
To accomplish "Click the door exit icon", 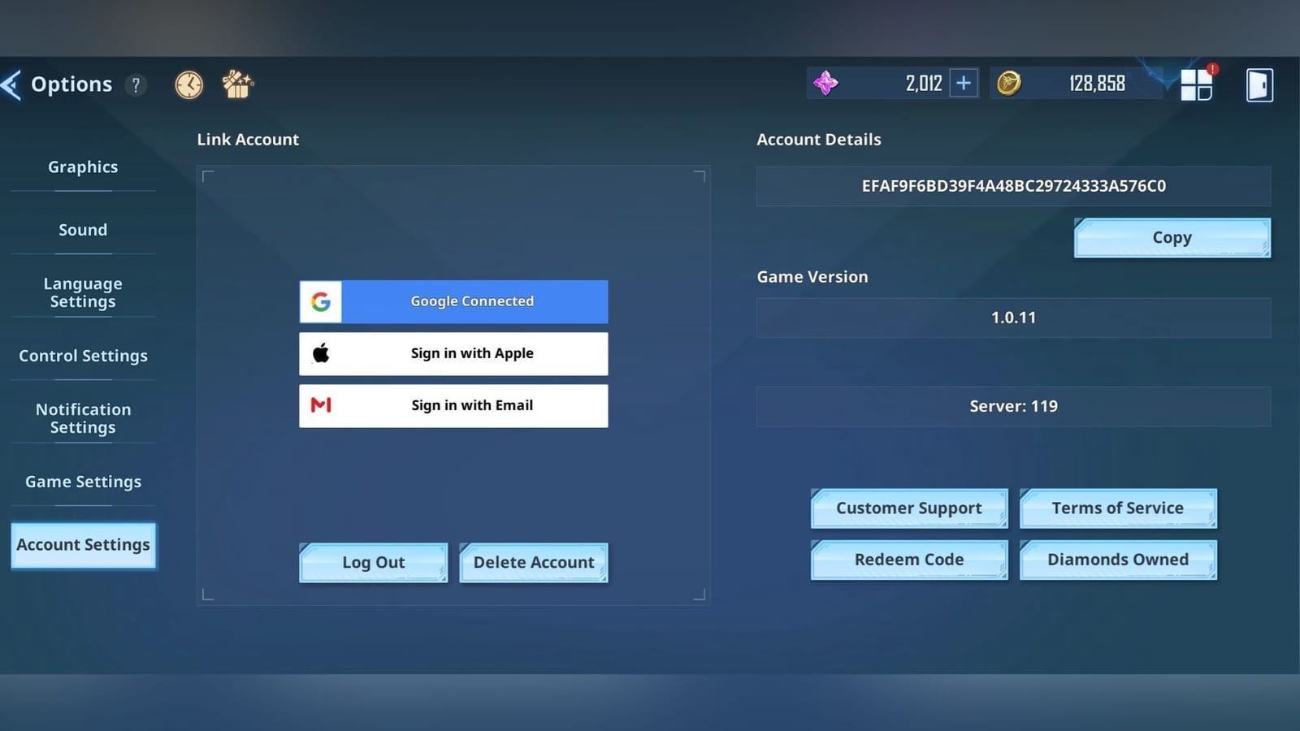I will coord(1259,84).
